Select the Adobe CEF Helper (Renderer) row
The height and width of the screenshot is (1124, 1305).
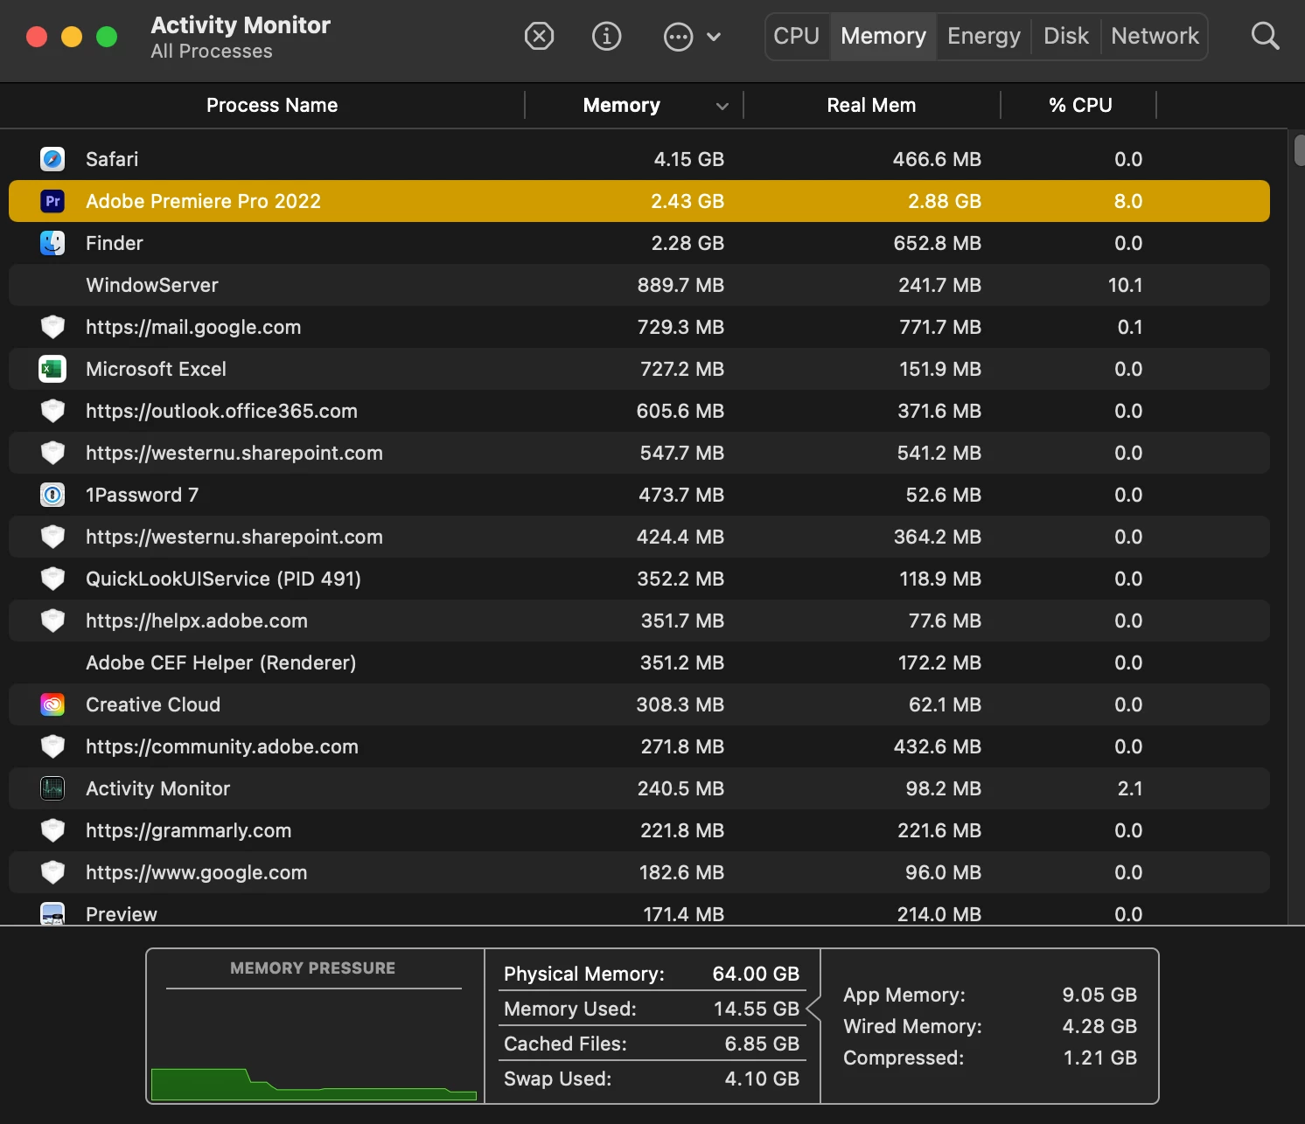point(639,663)
